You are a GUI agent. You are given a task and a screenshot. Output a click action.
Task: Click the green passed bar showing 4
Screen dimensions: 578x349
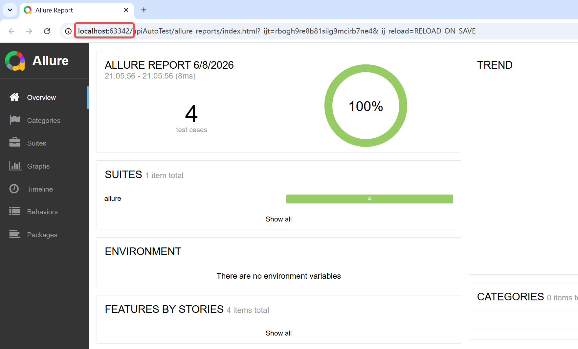tap(369, 199)
